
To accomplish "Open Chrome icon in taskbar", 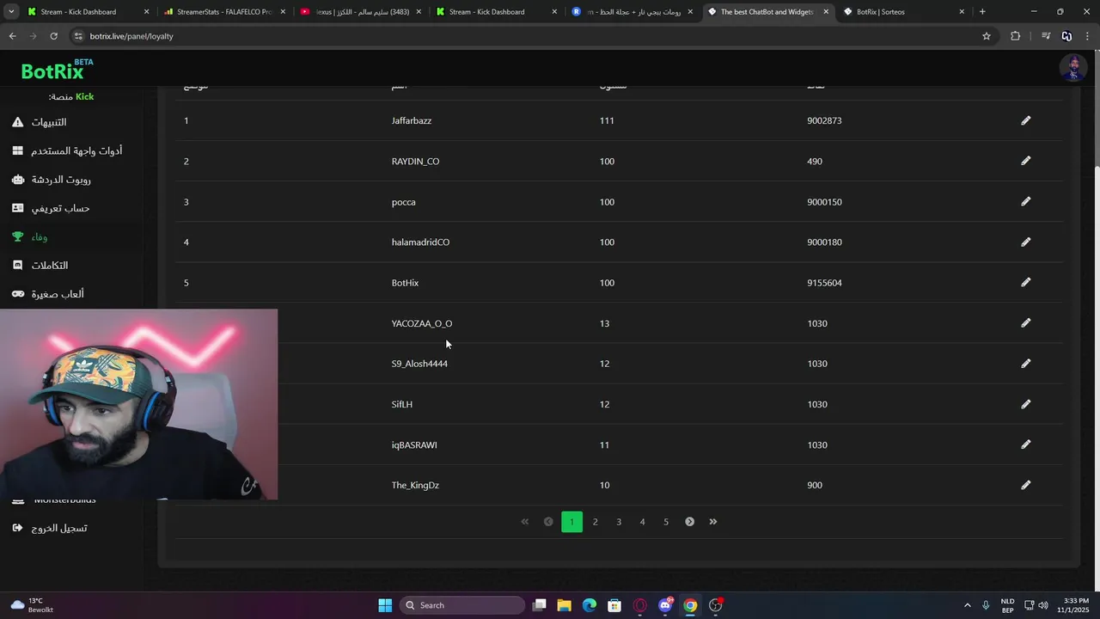I will [690, 605].
